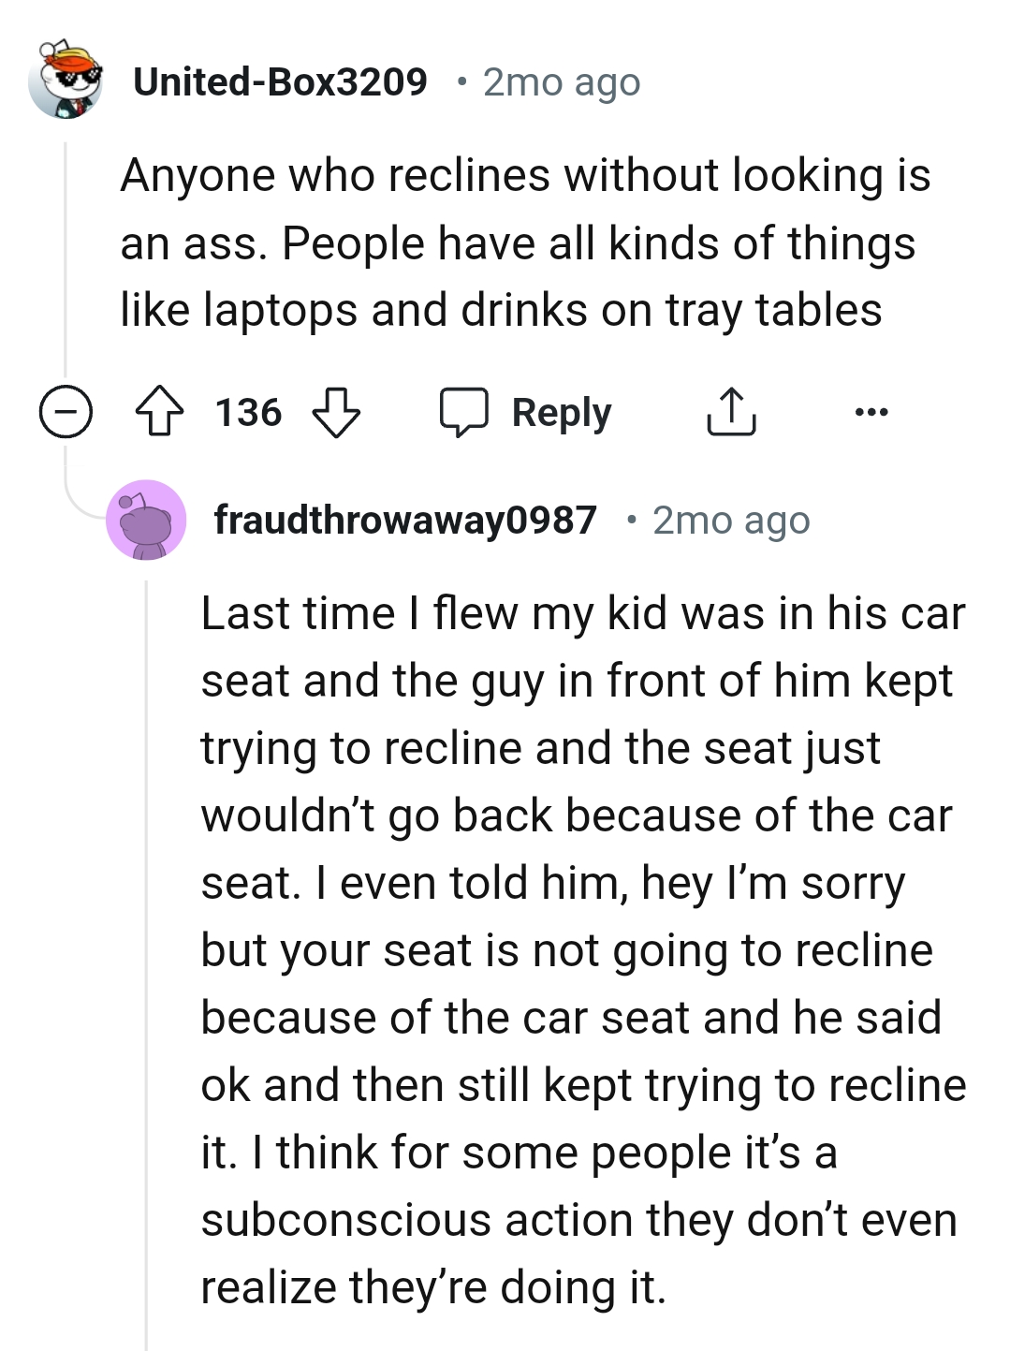This screenshot has width=1010, height=1351.
Task: Click the reply speech bubble icon
Action: tap(465, 412)
